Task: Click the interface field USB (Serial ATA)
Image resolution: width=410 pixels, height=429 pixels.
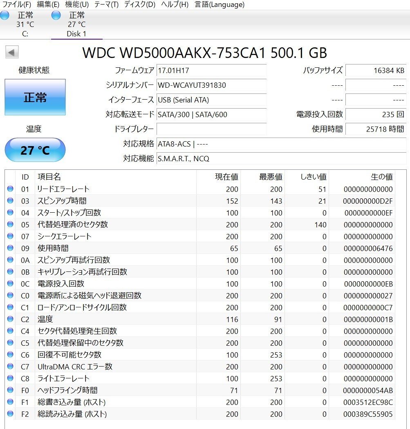Action: pyautogui.click(x=211, y=100)
